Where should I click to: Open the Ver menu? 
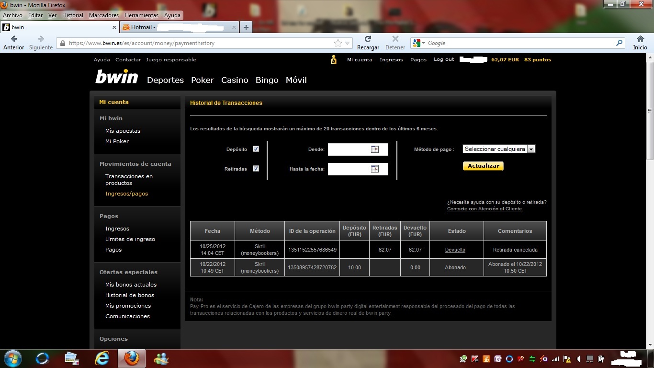52,15
